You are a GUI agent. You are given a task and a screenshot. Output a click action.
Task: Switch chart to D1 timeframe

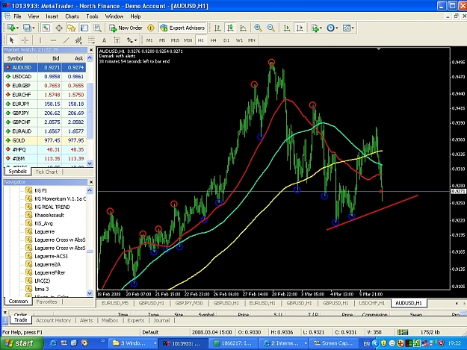pyautogui.click(x=226, y=40)
